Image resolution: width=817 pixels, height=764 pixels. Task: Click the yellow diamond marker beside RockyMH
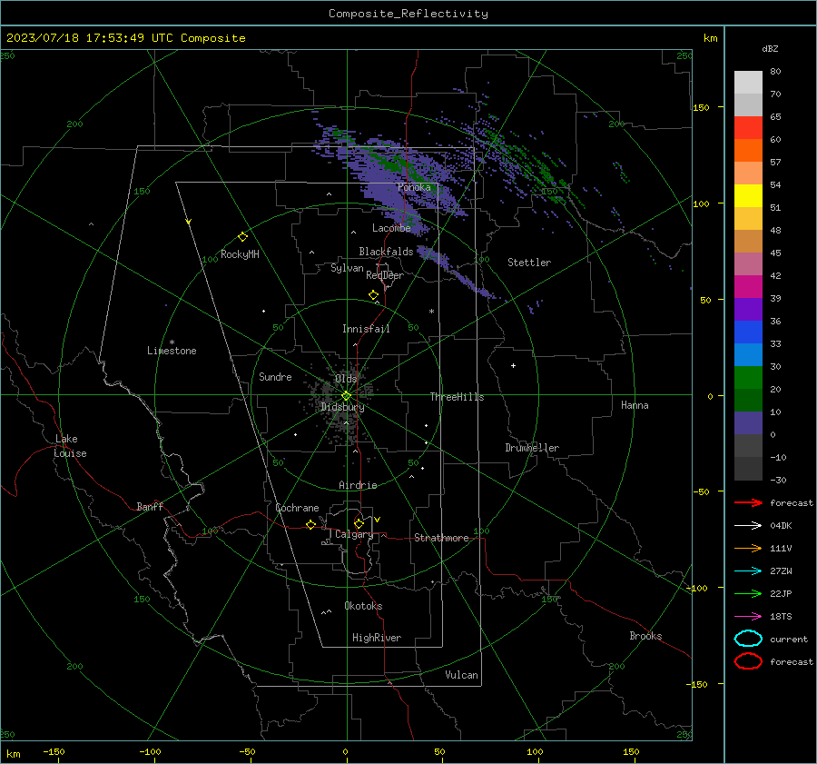(x=242, y=237)
